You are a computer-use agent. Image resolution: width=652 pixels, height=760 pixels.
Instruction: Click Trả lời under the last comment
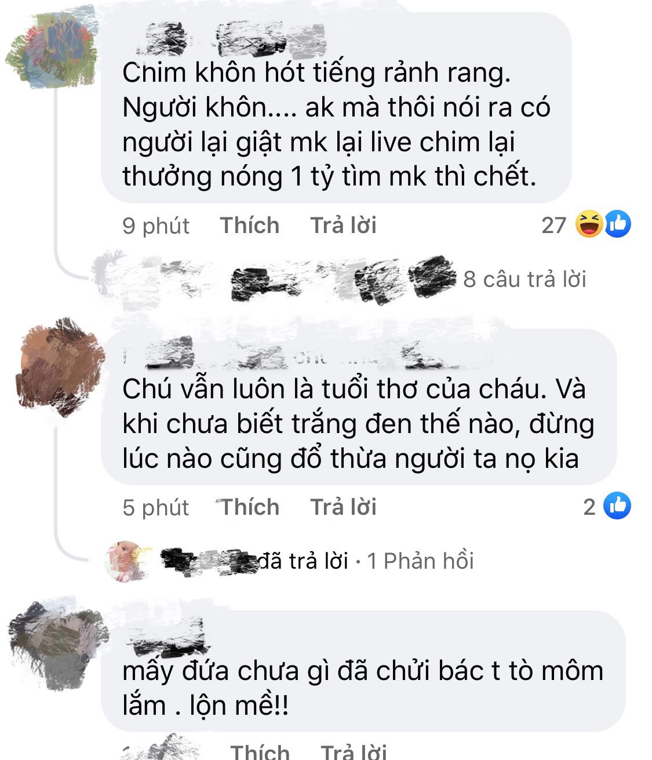[x=354, y=751]
